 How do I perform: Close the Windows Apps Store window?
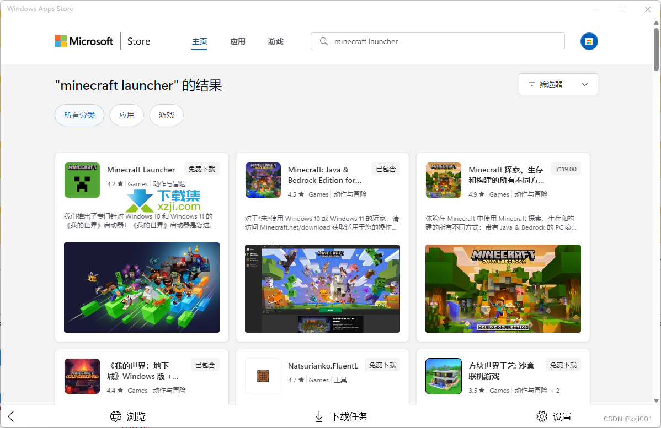[x=648, y=9]
